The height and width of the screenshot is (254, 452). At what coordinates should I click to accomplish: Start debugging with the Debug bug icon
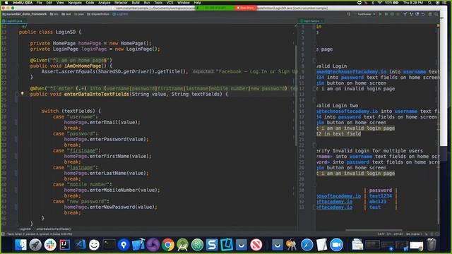pyautogui.click(x=386, y=14)
